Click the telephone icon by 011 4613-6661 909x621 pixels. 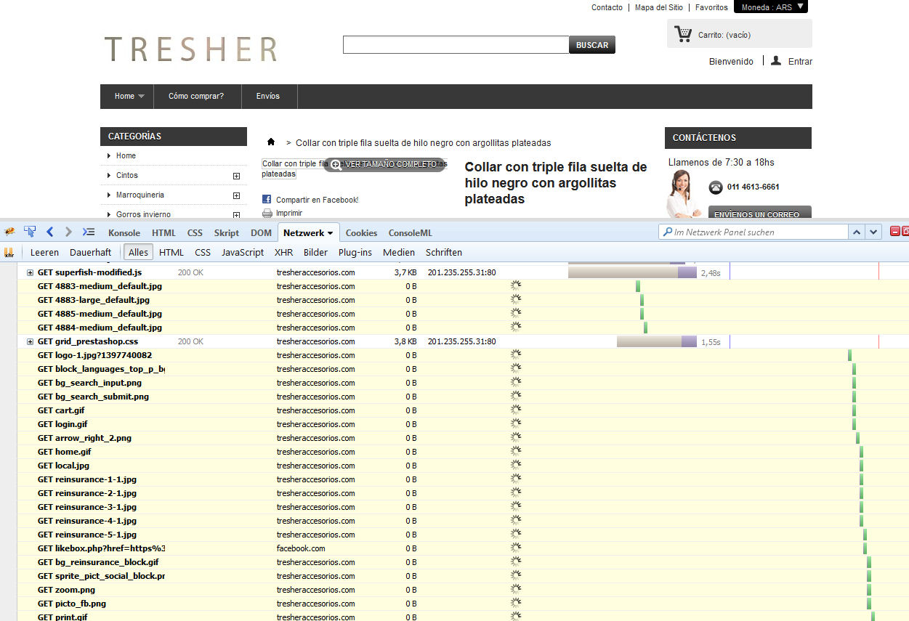[716, 187]
